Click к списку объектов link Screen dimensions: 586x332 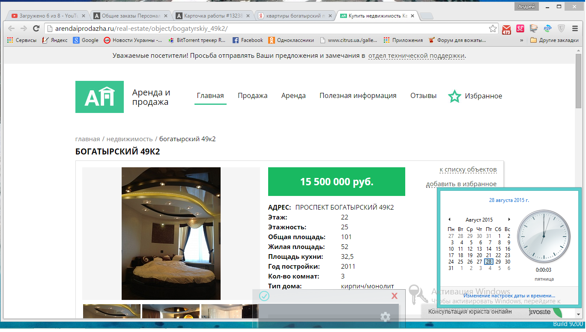pos(468,169)
